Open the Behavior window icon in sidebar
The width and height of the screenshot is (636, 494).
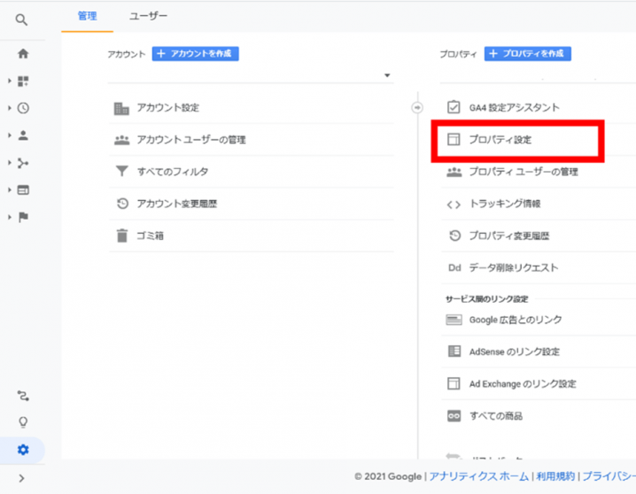click(x=23, y=189)
